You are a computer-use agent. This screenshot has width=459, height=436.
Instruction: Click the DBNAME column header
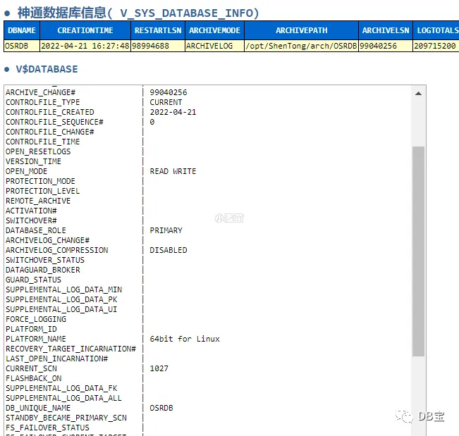(22, 30)
